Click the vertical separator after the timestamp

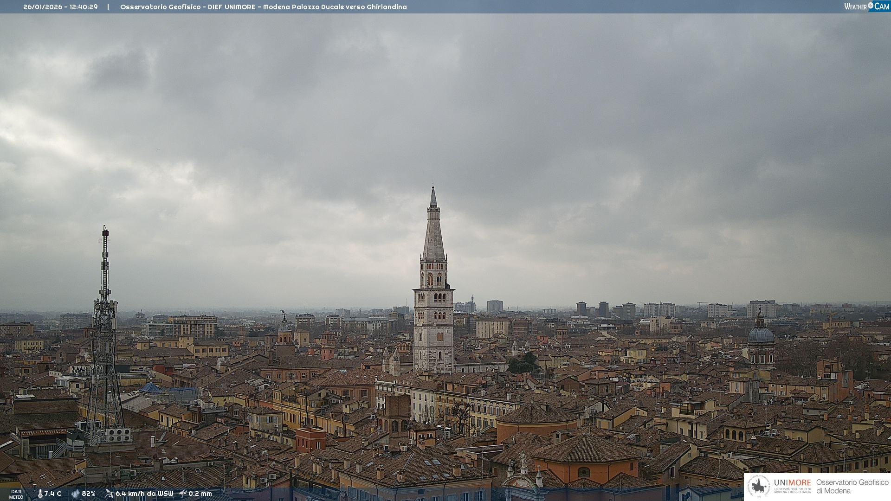click(x=108, y=7)
